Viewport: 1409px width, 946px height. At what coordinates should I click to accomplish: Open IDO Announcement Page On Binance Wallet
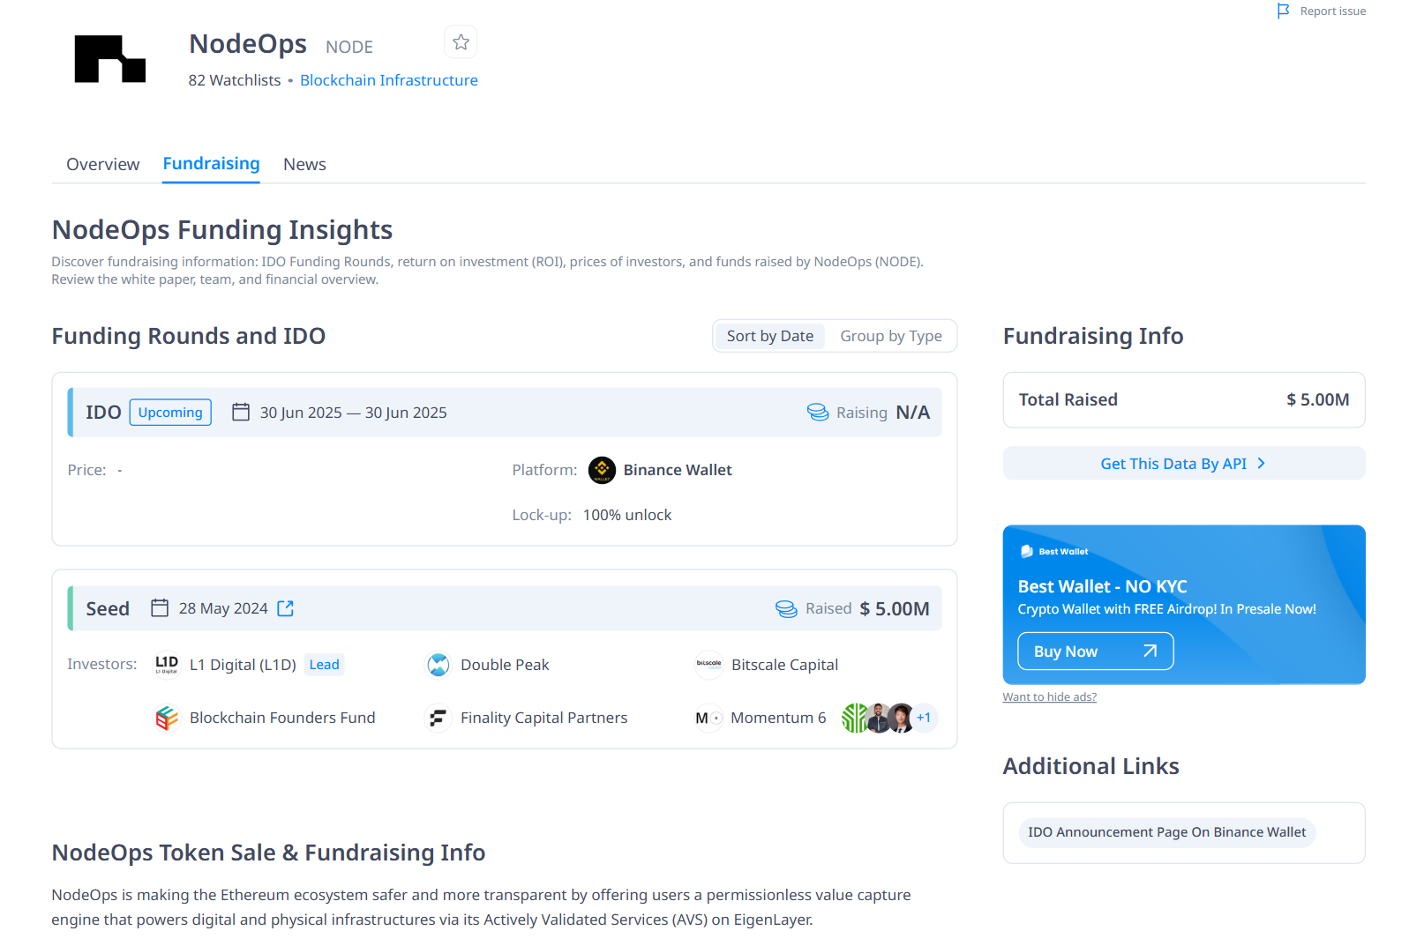pos(1166,832)
